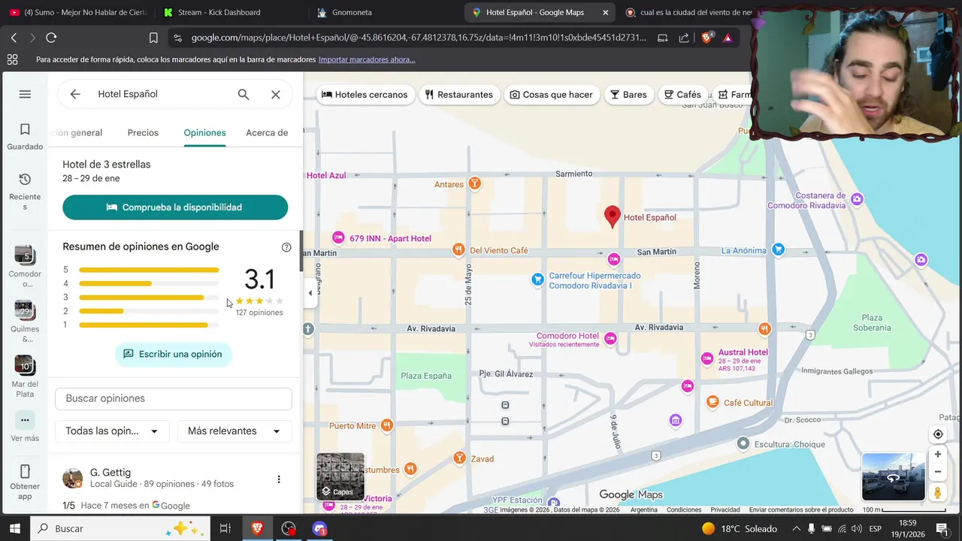The image size is (962, 541).
Task: Click the 127 opiniones link
Action: tap(259, 313)
